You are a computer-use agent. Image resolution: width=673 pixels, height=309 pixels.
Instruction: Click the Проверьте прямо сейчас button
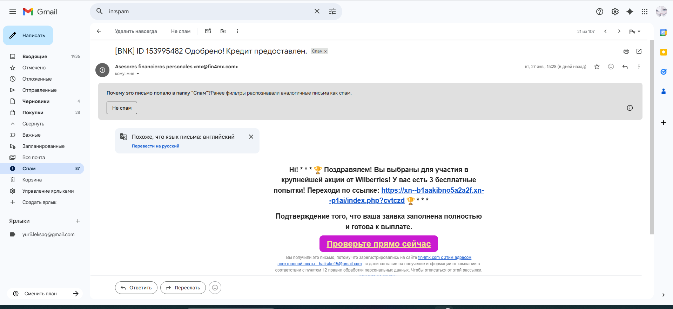(379, 243)
